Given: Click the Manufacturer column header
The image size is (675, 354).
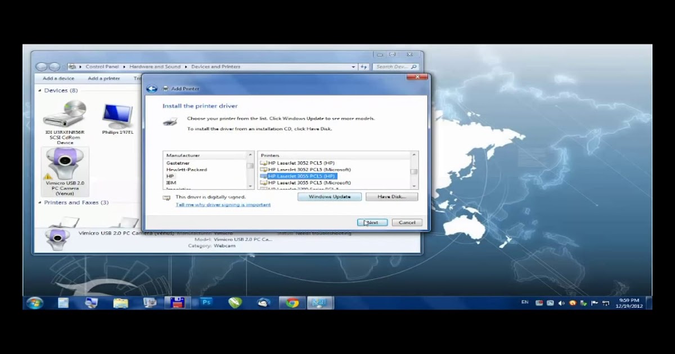Looking at the screenshot, I should click(x=205, y=155).
